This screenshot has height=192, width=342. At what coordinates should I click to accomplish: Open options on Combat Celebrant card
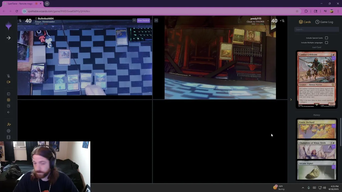pyautogui.click(x=333, y=58)
